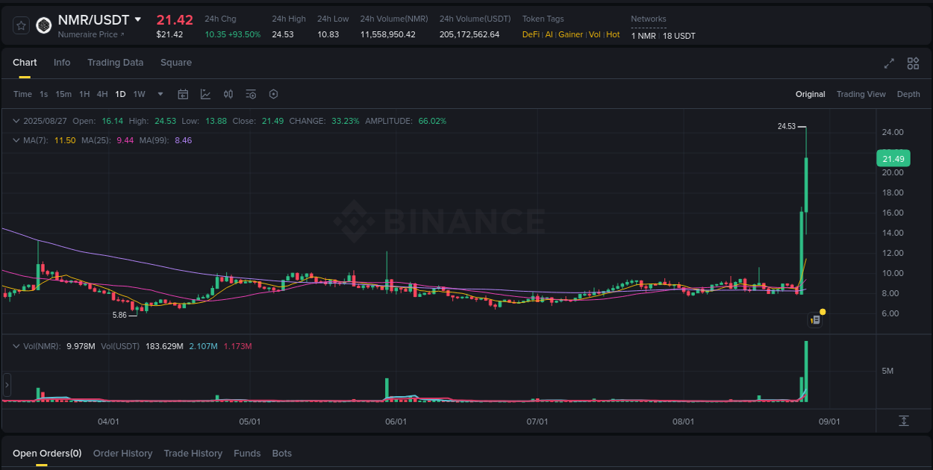Click the news feed icon on the chart
Screen dimensions: 933x470
coord(815,319)
